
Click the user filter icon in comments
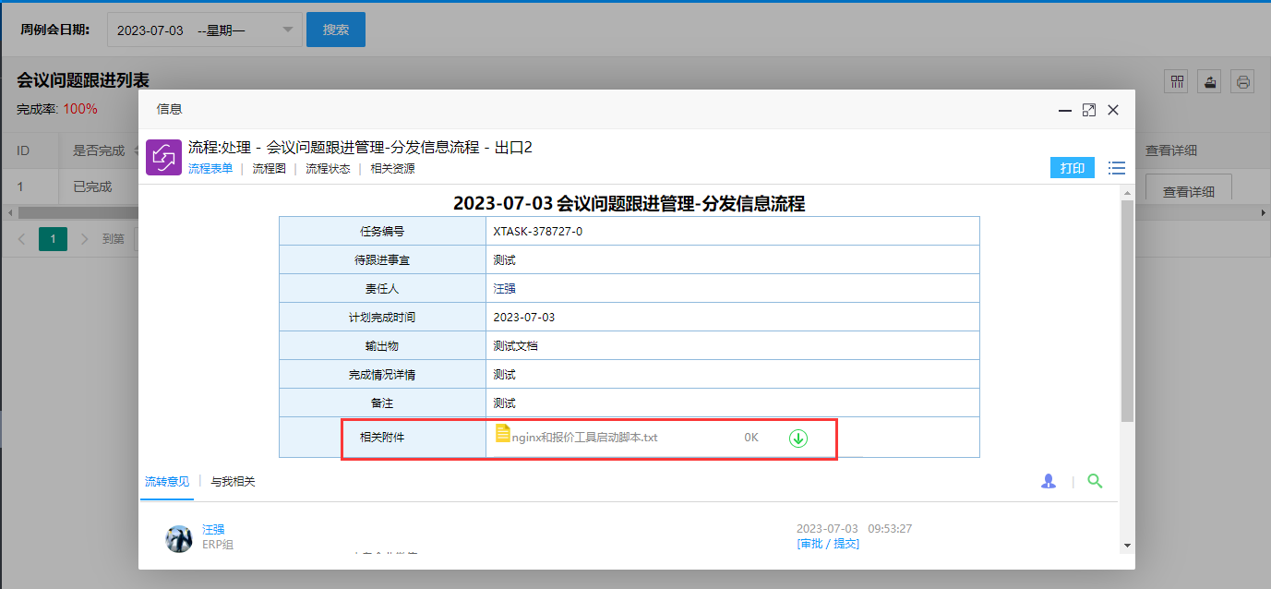point(1048,481)
